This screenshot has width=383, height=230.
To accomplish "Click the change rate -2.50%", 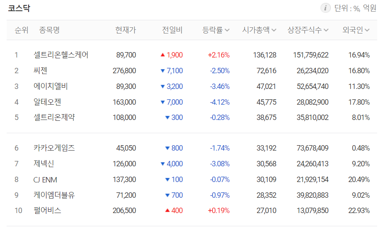I will pos(220,71).
